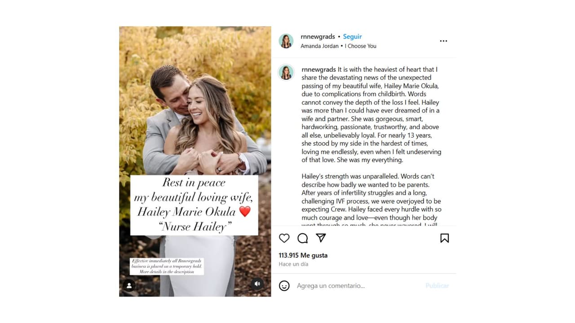The height and width of the screenshot is (323, 575).
Task: Follow the account via Seguir
Action: click(352, 37)
